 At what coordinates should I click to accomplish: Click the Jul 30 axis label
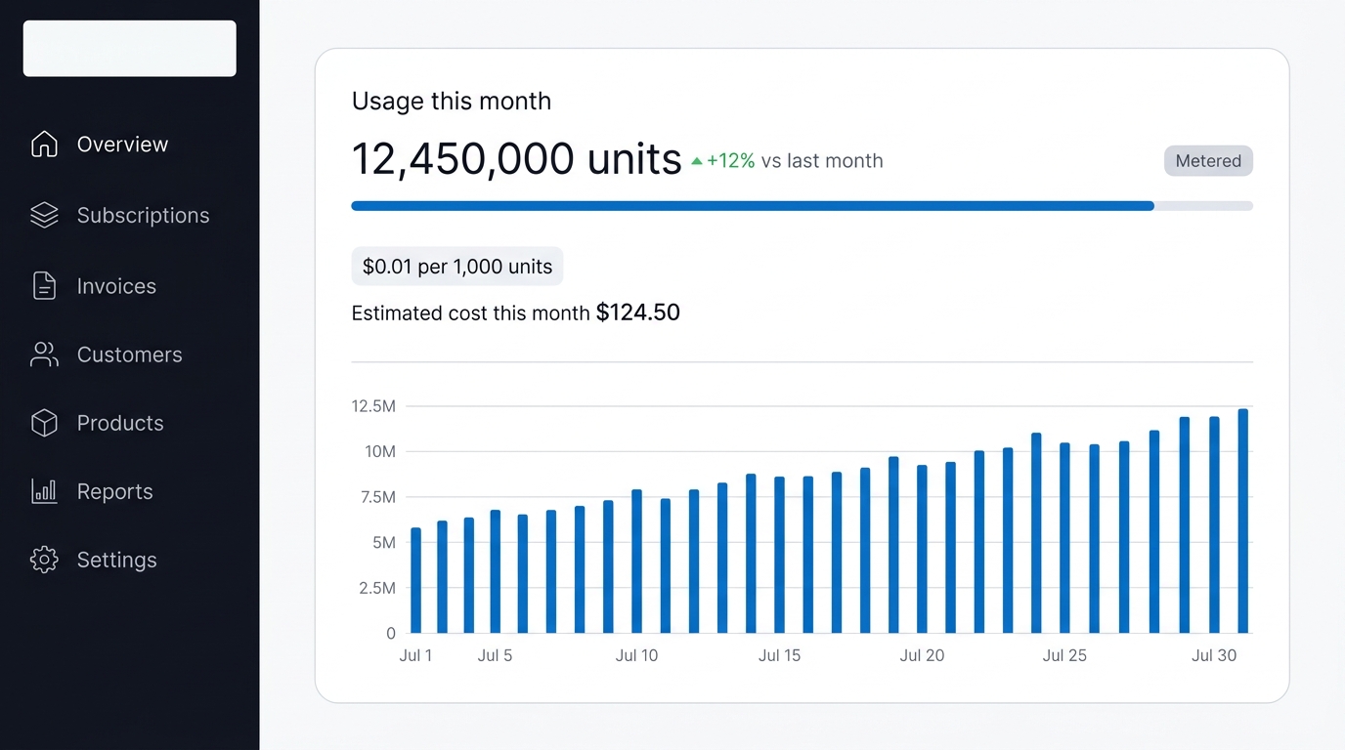click(1214, 656)
